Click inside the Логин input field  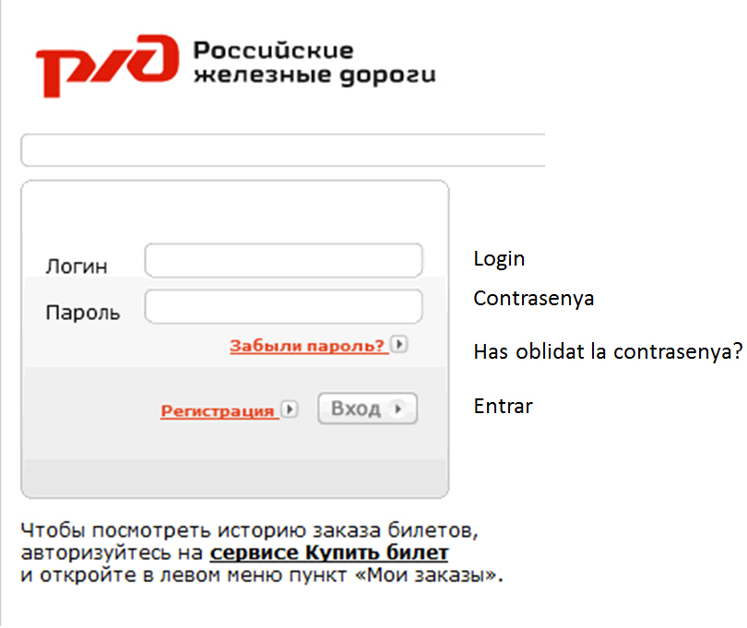283,260
